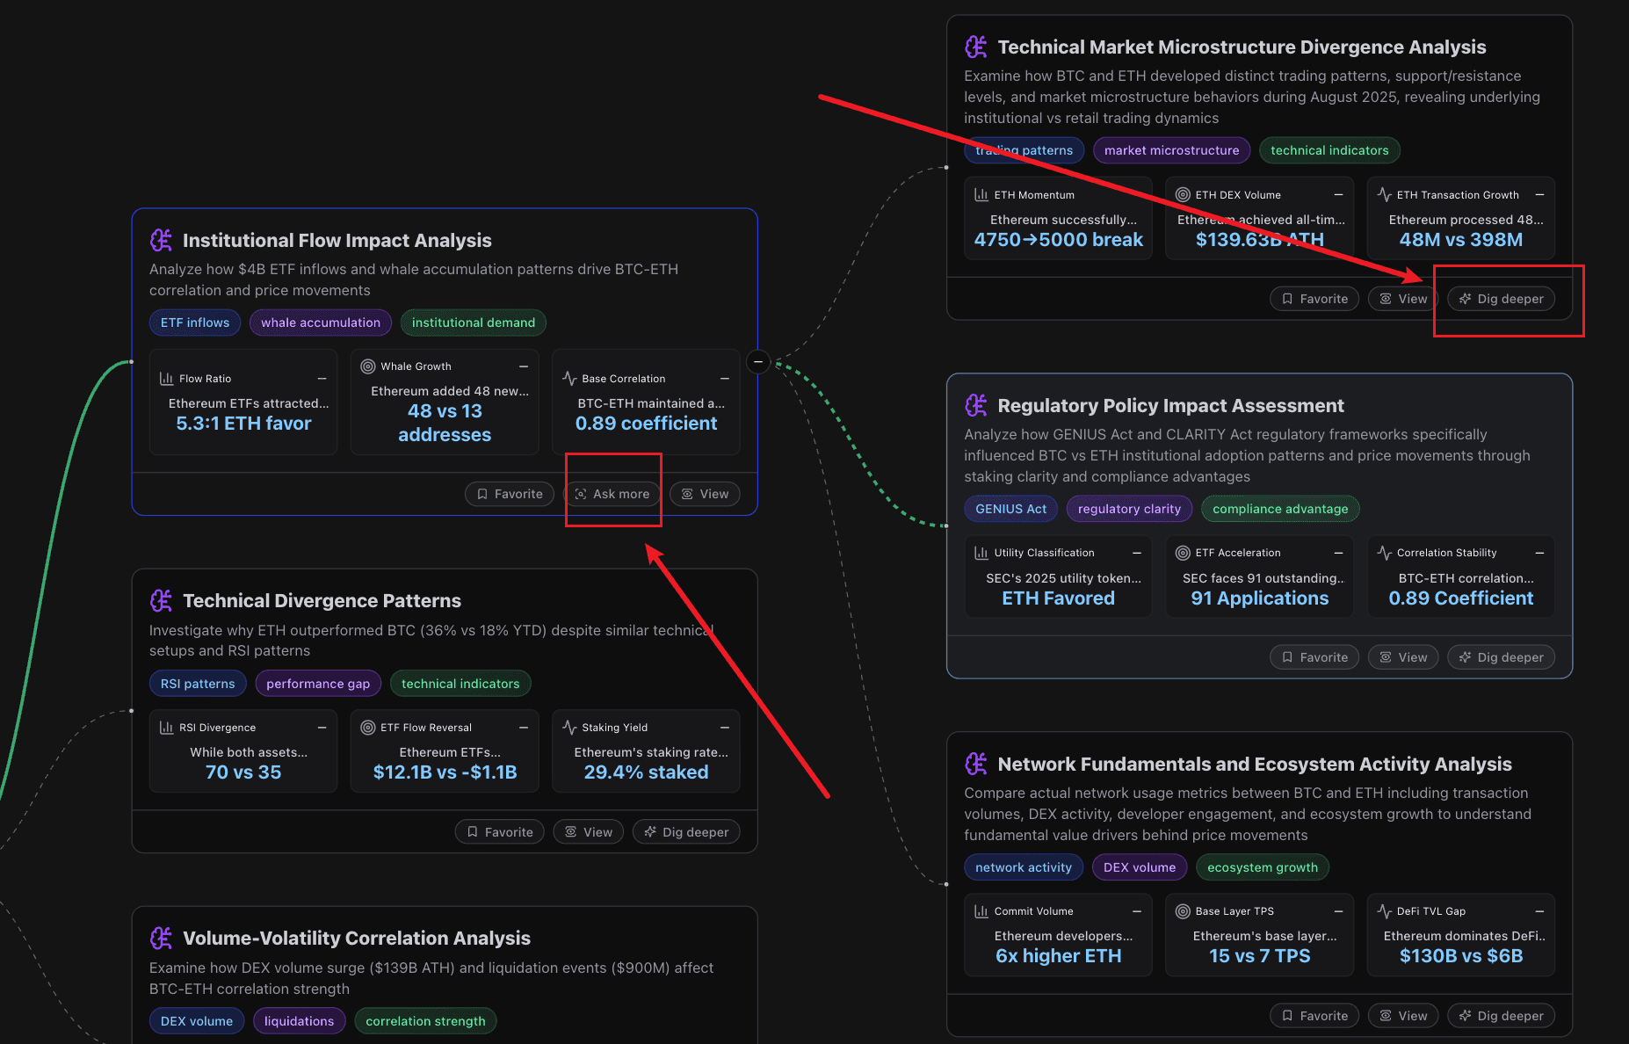1629x1044 pixels.
Task: Collapse the Flow Ratio metric card
Action: [x=322, y=379]
